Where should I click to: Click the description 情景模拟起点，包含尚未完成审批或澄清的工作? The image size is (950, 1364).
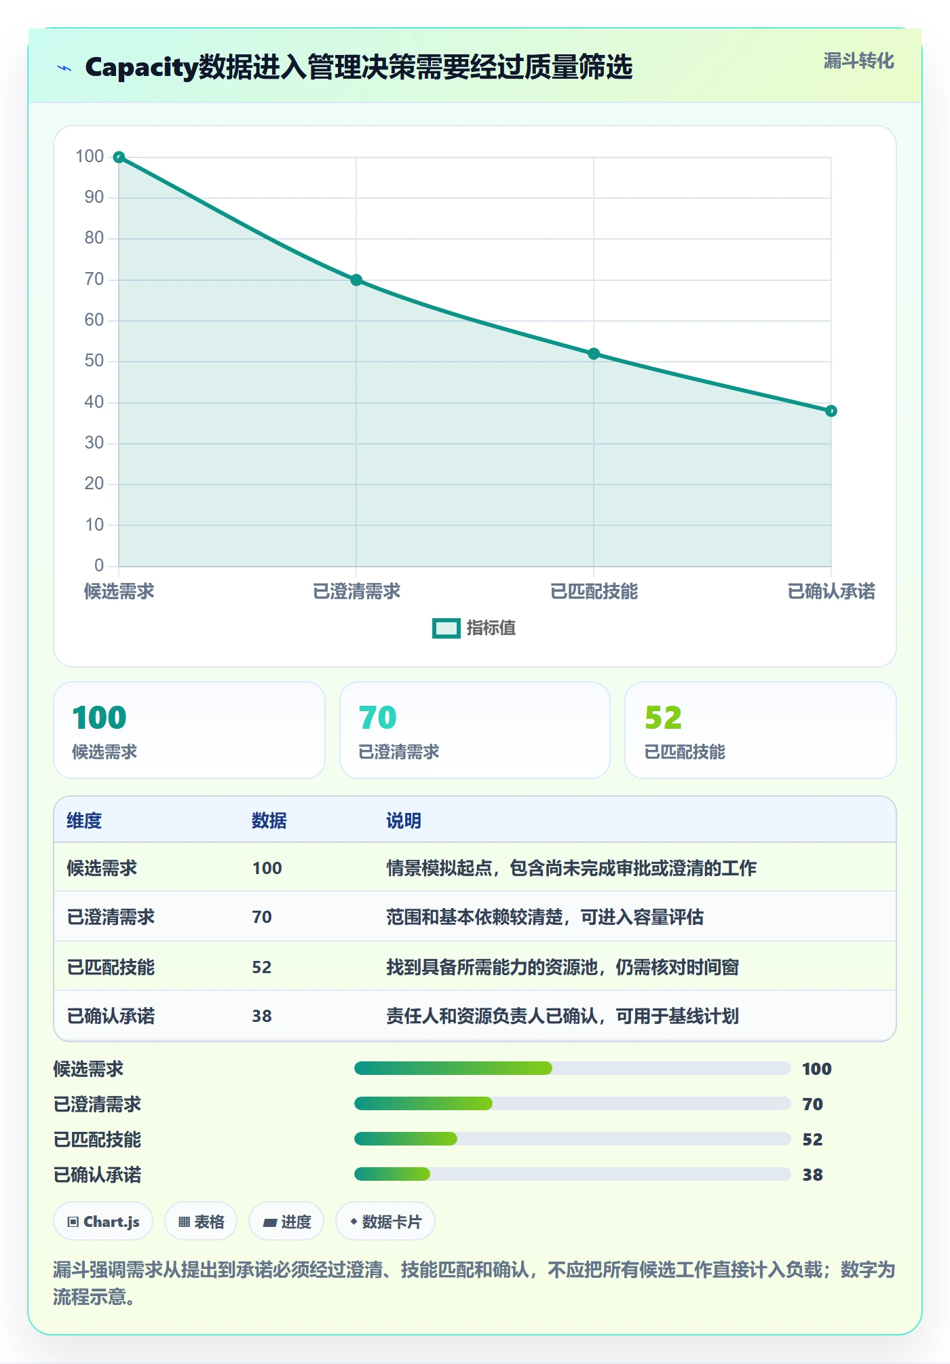point(571,868)
